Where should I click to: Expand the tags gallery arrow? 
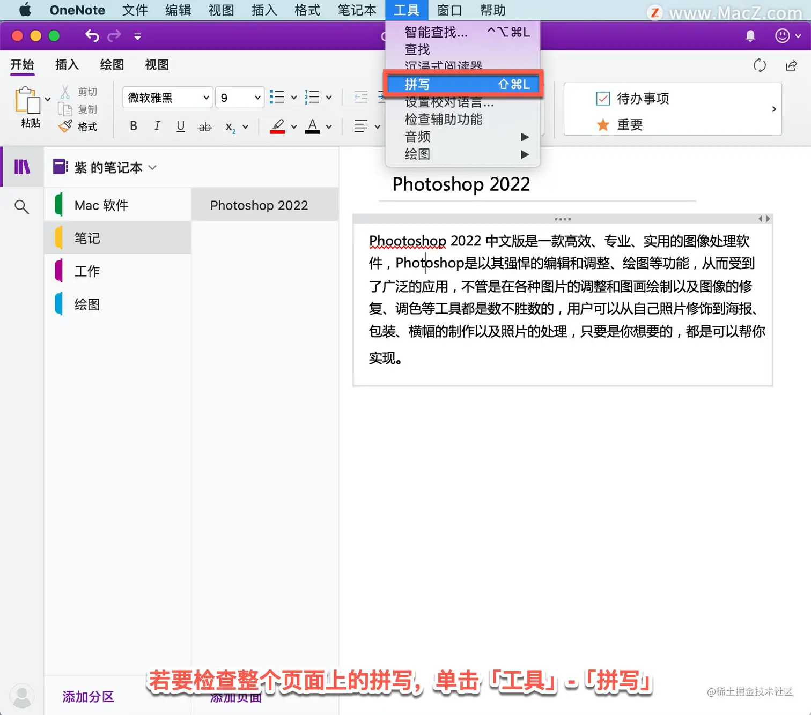[774, 109]
